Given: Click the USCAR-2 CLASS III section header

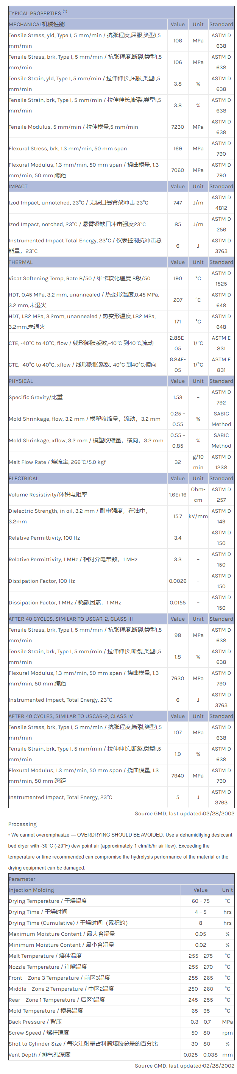Looking at the screenshot, I should pos(71,619).
